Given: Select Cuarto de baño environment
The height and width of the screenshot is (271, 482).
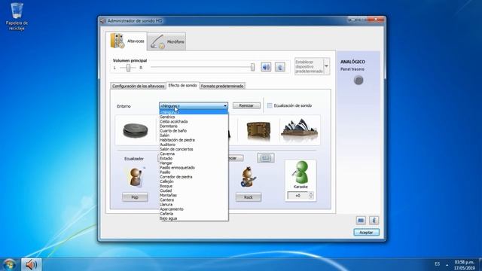Looking at the screenshot, I should click(x=194, y=130).
